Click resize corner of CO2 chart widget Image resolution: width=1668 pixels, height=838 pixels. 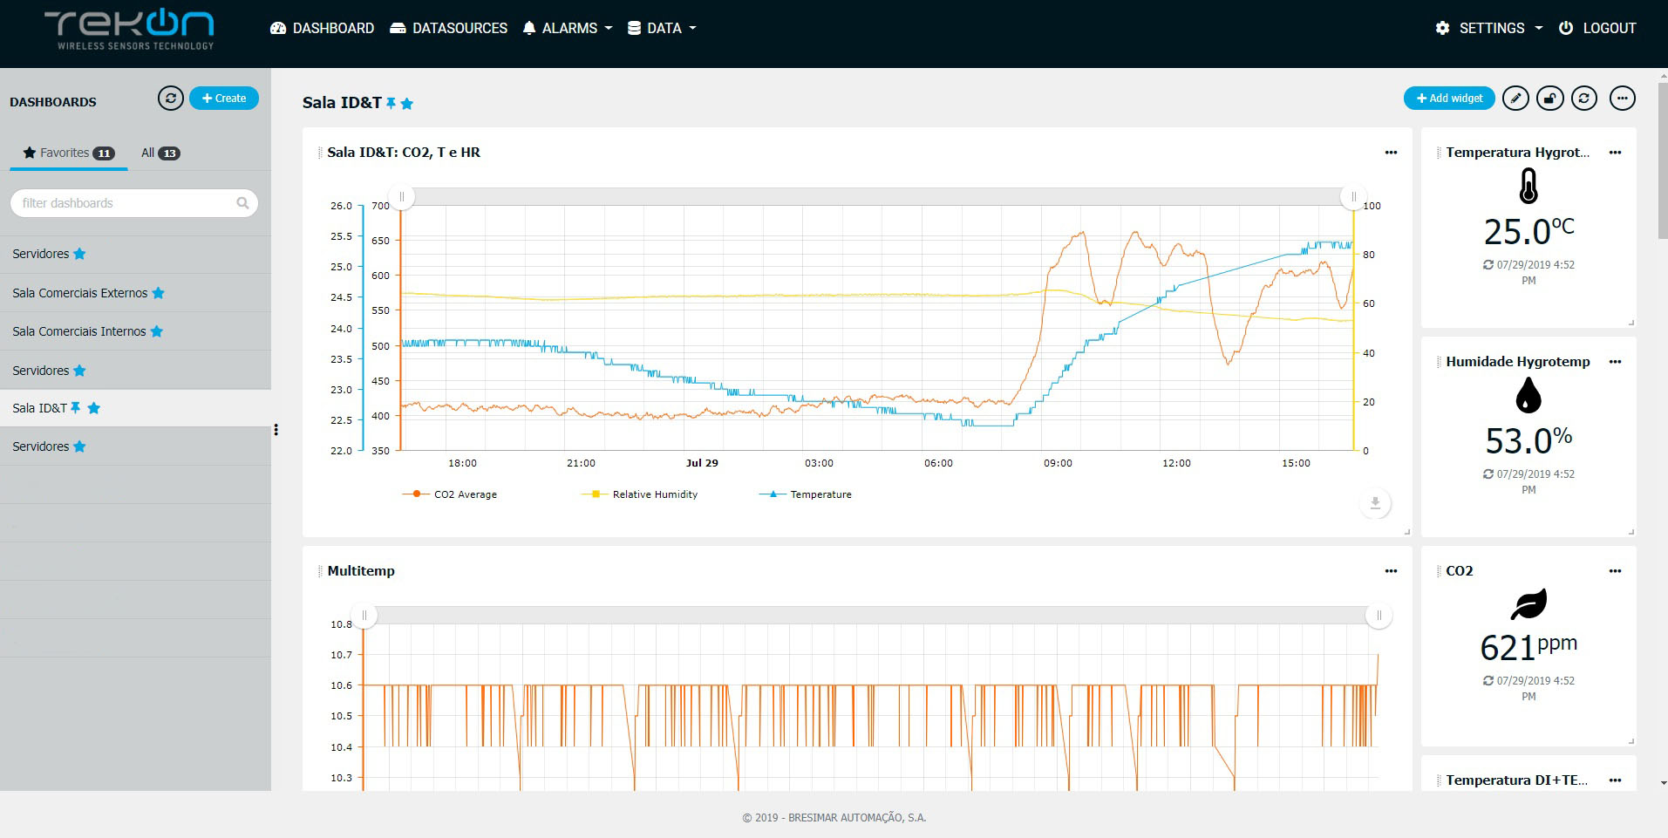tap(1406, 532)
